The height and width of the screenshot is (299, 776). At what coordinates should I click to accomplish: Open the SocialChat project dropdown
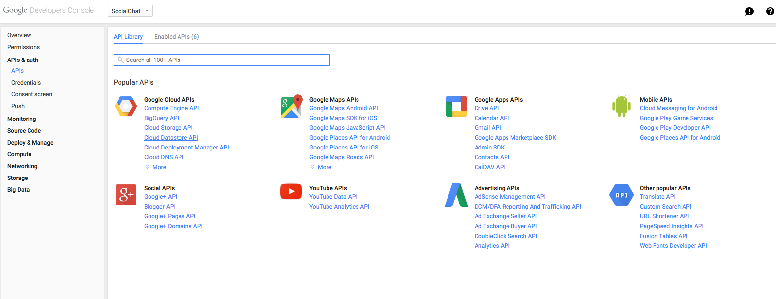tap(130, 11)
